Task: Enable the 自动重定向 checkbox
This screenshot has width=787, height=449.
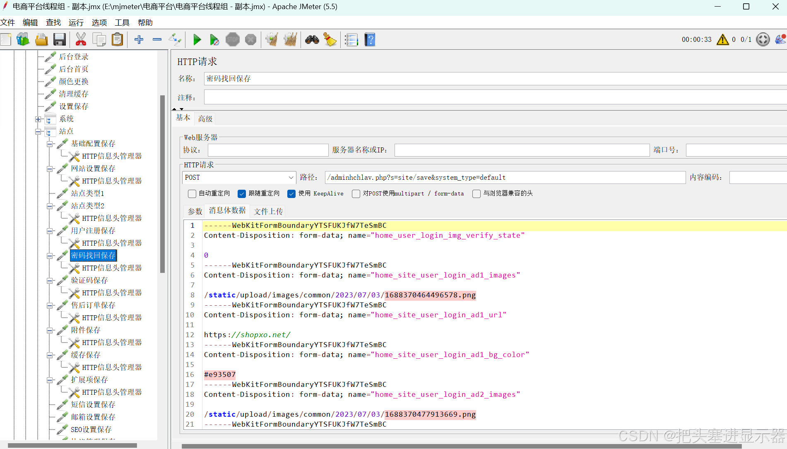Action: coord(192,194)
